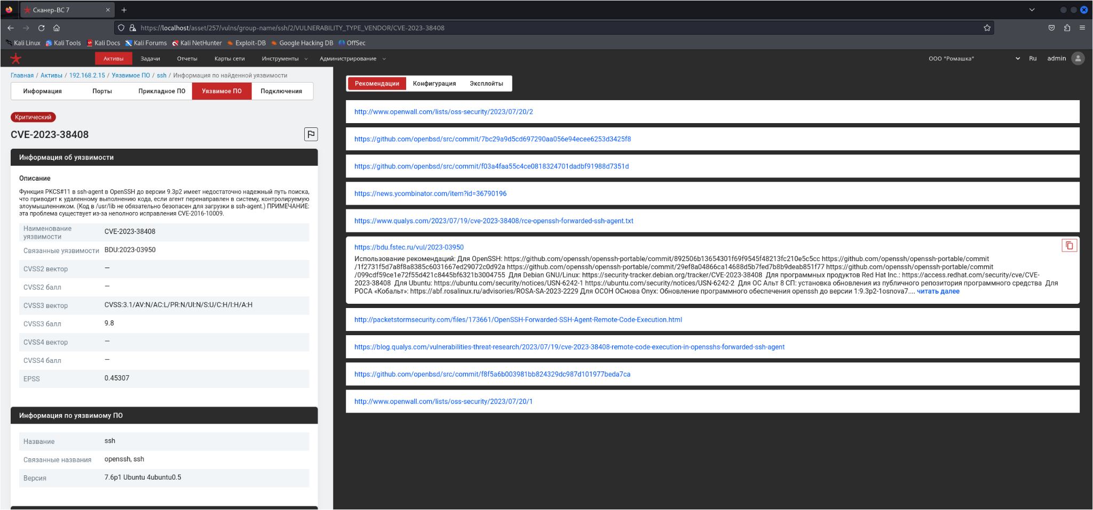Open the Exploit-DB bookmark

pos(247,43)
